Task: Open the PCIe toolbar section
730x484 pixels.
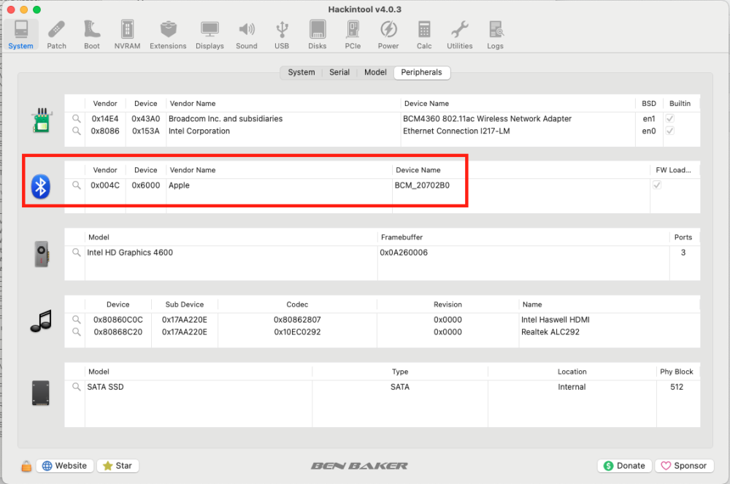Action: 353,35
